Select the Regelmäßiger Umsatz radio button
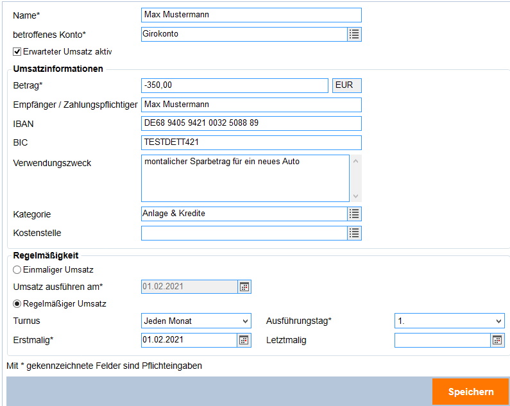Viewport: 510px width, 406px height. click(x=17, y=304)
